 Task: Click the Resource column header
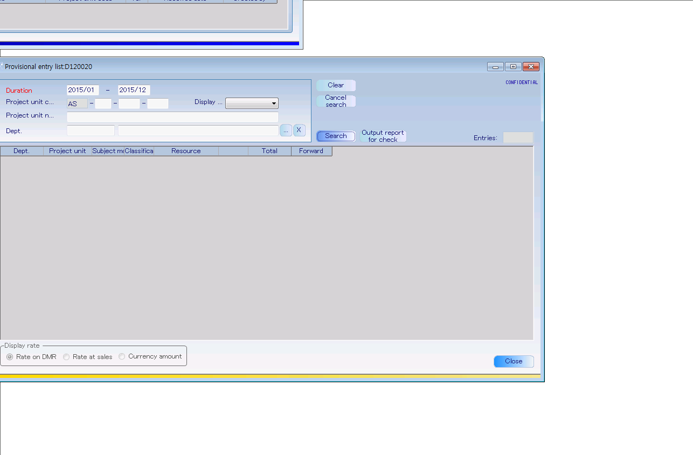click(186, 151)
